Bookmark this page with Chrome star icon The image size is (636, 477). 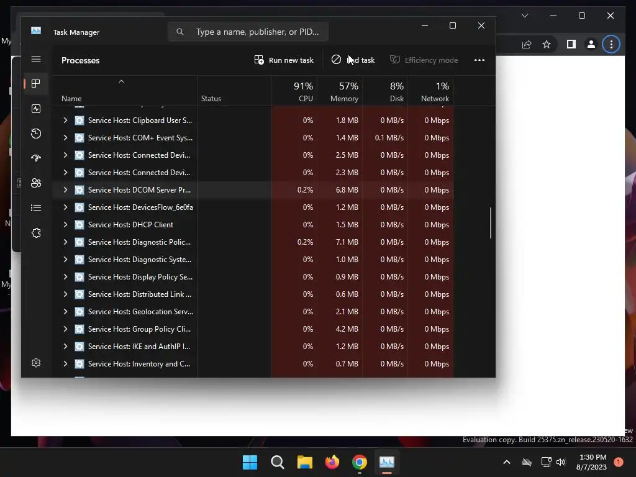tap(547, 44)
